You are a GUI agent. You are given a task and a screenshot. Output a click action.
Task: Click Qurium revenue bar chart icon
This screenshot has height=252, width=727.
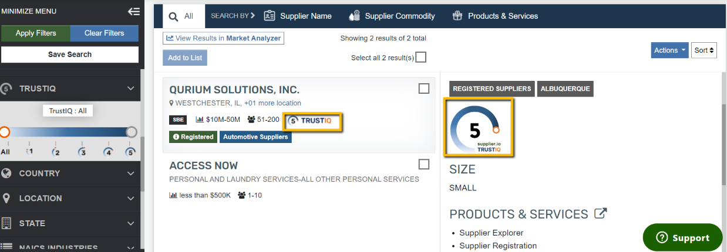pyautogui.click(x=200, y=120)
